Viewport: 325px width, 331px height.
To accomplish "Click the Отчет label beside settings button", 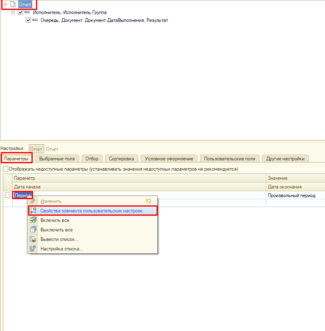I will (x=52, y=149).
